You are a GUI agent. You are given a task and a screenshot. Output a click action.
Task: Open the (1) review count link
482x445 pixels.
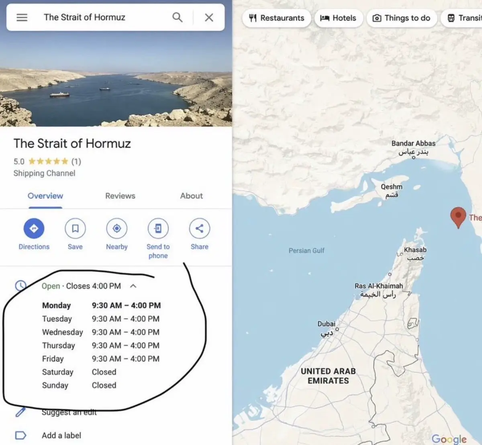click(76, 161)
